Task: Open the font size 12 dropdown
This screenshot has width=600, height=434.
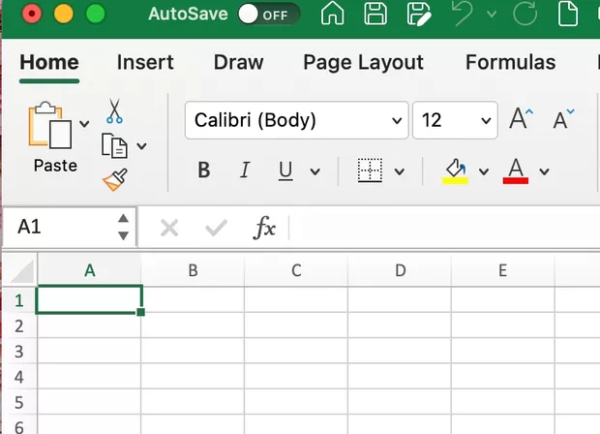Action: point(455,120)
